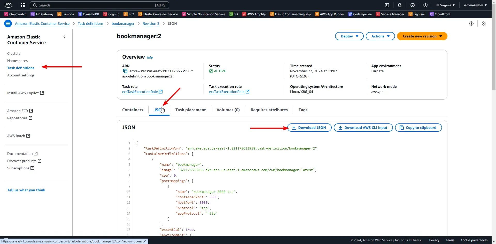The height and width of the screenshot is (244, 496).
Task: Open the CloudWatch favorite shortcut
Action: coord(15,14)
